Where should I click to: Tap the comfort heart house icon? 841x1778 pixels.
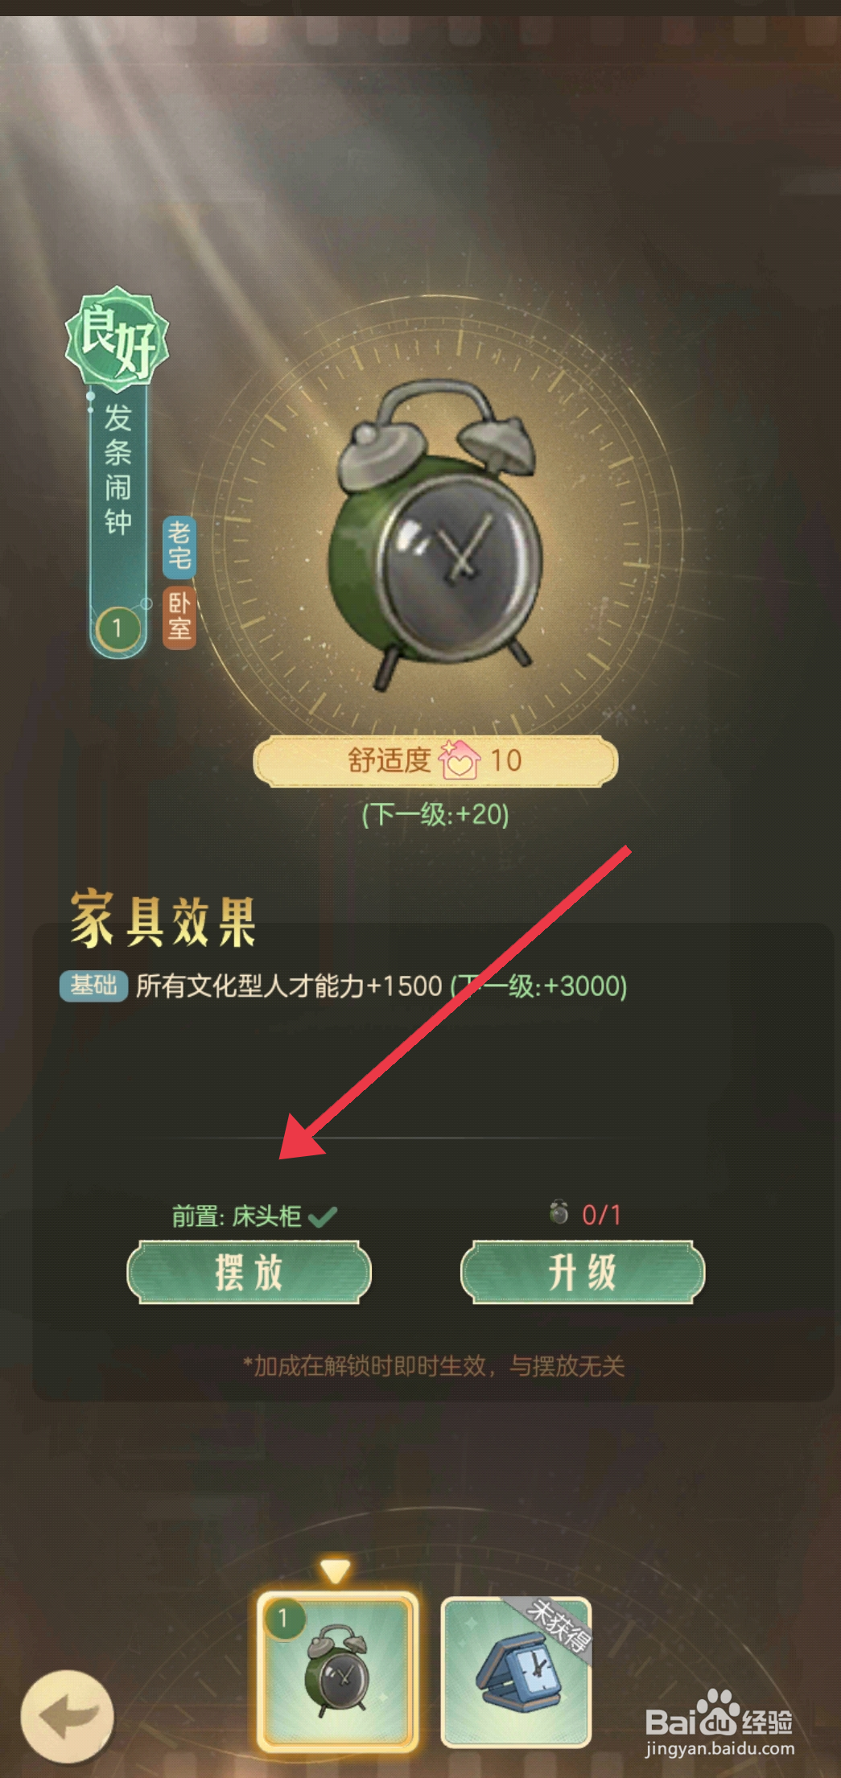tap(460, 759)
